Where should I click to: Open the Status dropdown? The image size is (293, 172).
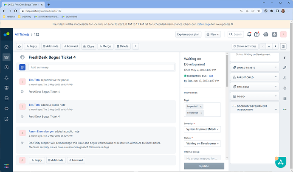pos(203,144)
